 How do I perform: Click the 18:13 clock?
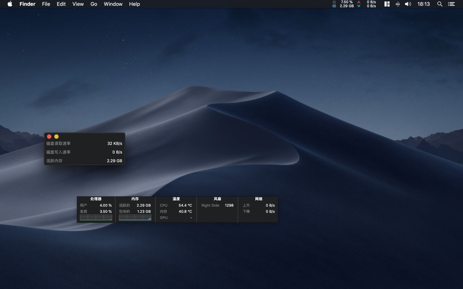tap(424, 4)
